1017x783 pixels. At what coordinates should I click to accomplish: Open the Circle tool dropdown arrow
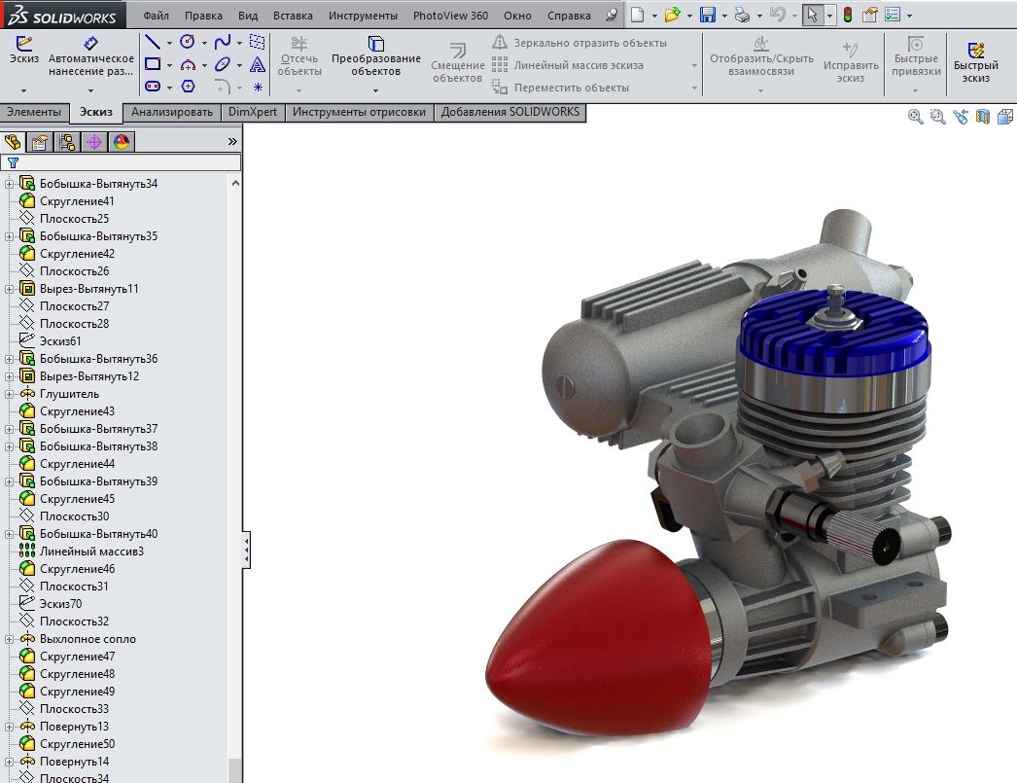(x=204, y=44)
